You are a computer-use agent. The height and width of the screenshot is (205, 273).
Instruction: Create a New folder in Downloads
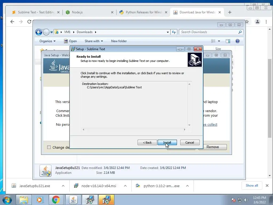pyautogui.click(x=119, y=41)
